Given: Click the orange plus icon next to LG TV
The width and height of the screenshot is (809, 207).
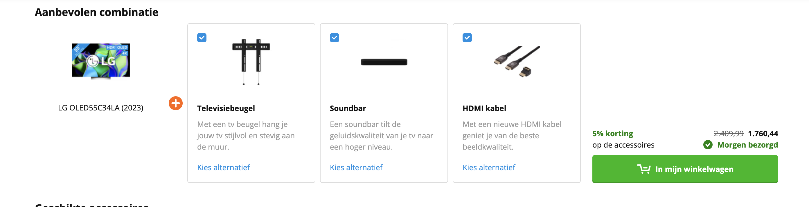Looking at the screenshot, I should pos(176,104).
